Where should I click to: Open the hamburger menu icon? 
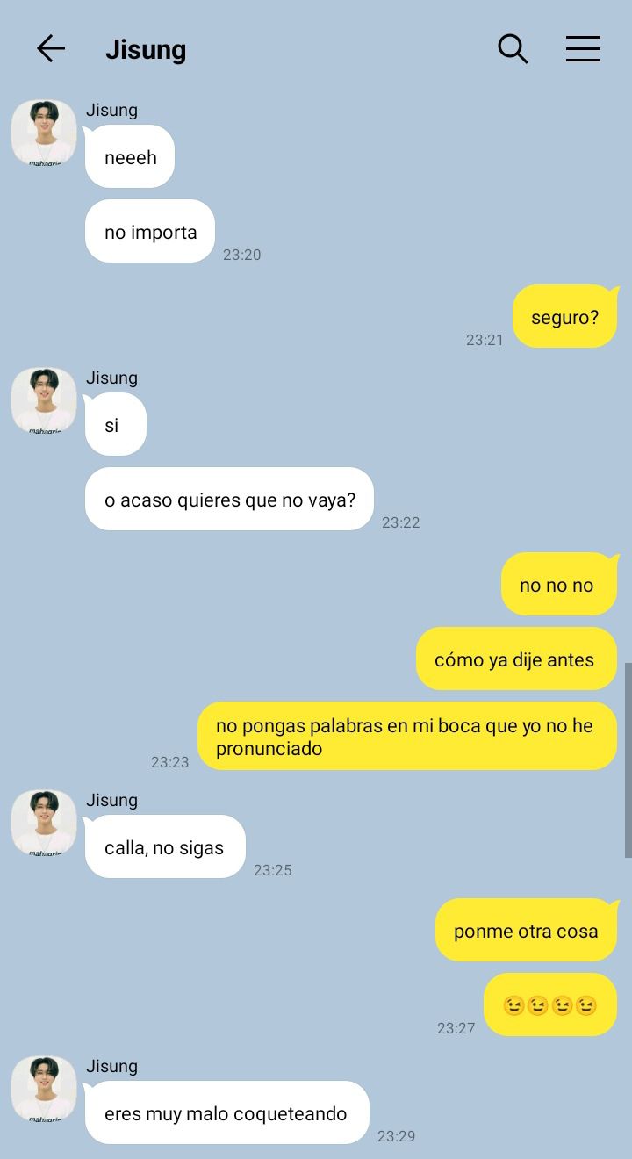(583, 48)
